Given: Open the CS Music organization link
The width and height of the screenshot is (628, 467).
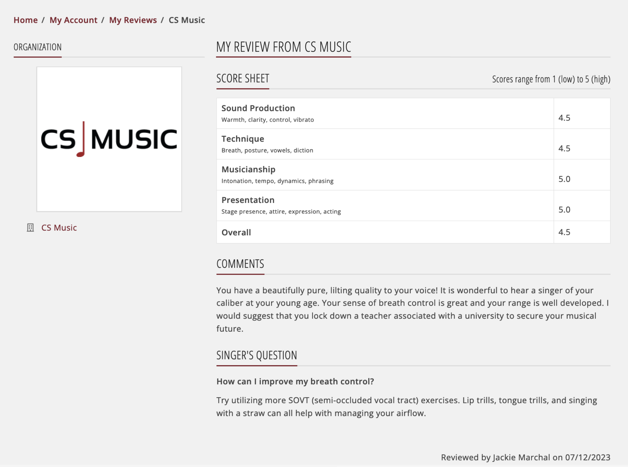Looking at the screenshot, I should (59, 228).
